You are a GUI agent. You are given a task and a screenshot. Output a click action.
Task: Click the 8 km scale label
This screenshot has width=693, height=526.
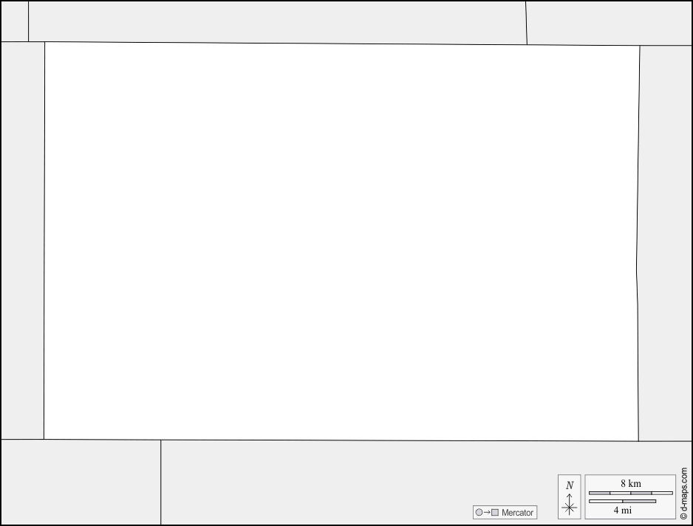click(631, 484)
